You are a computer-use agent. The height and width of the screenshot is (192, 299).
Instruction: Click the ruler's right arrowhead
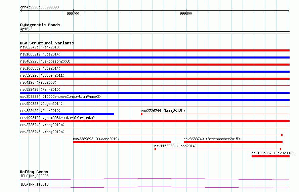pyautogui.click(x=289, y=10)
